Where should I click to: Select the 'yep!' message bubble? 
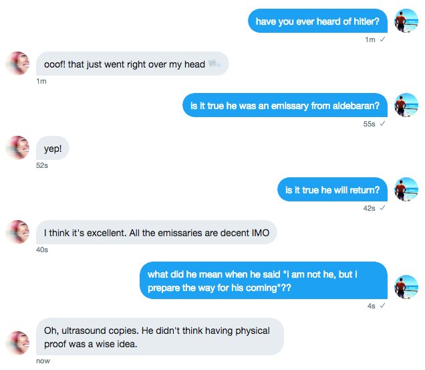pyautogui.click(x=53, y=148)
